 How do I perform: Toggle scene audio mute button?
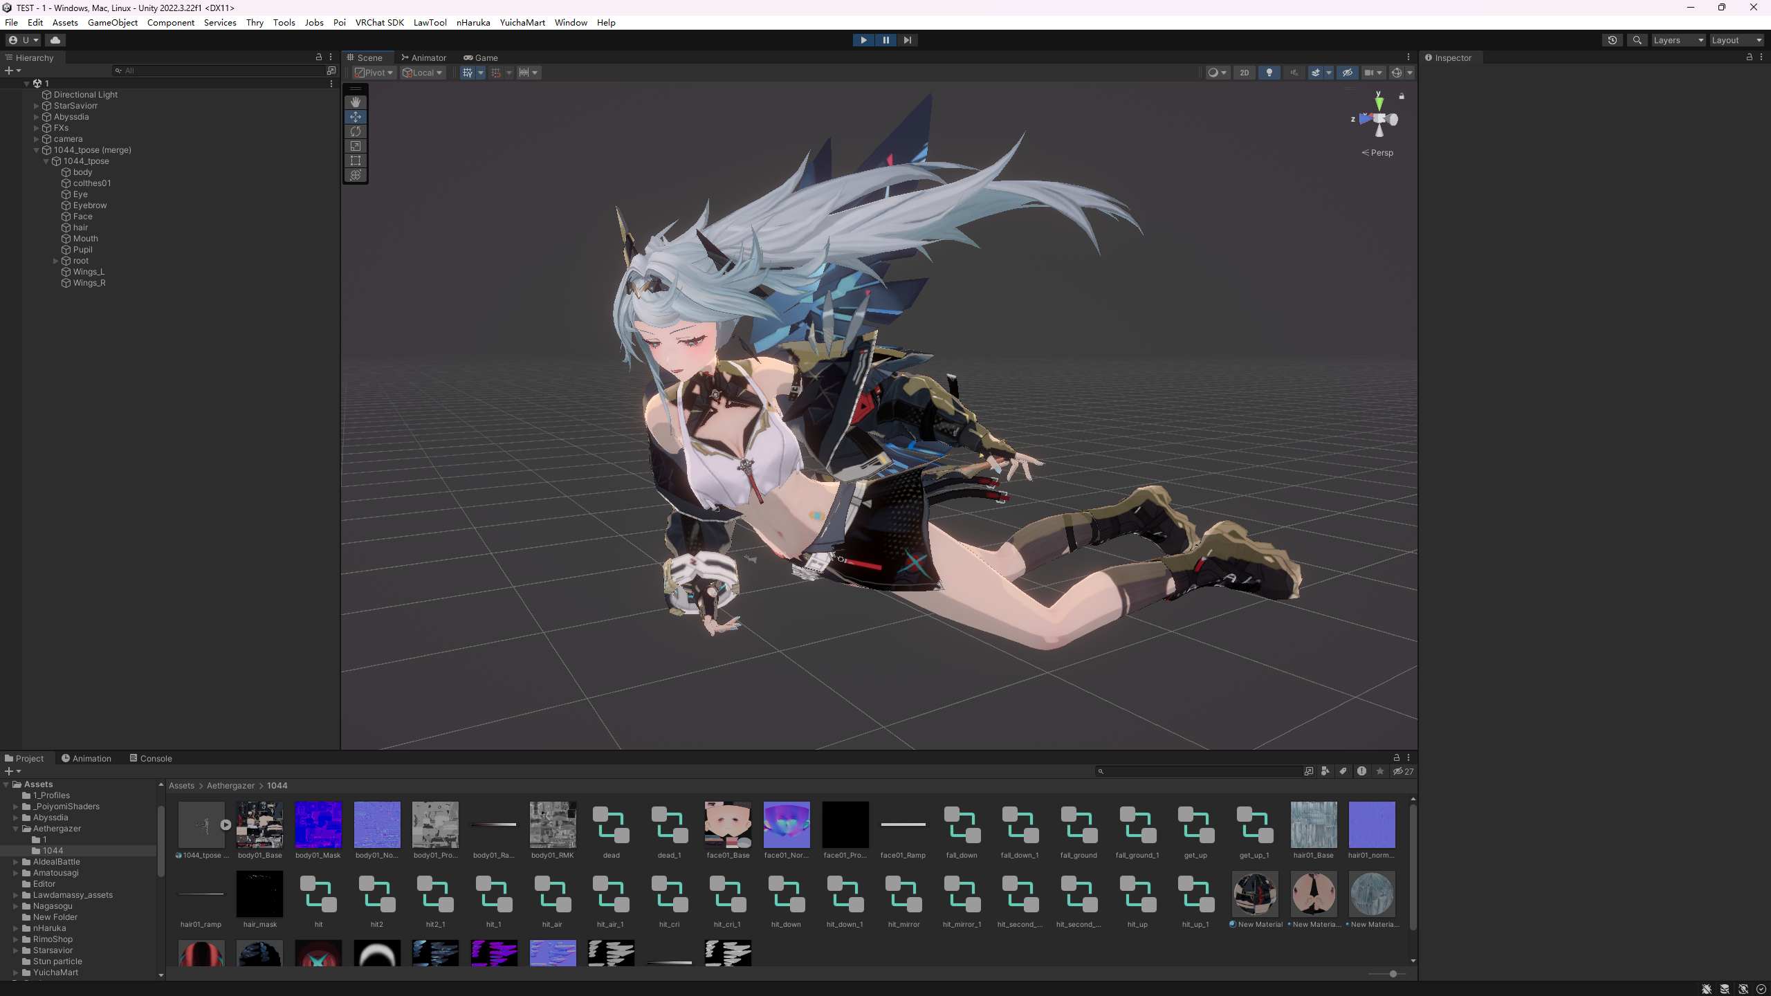click(1294, 73)
